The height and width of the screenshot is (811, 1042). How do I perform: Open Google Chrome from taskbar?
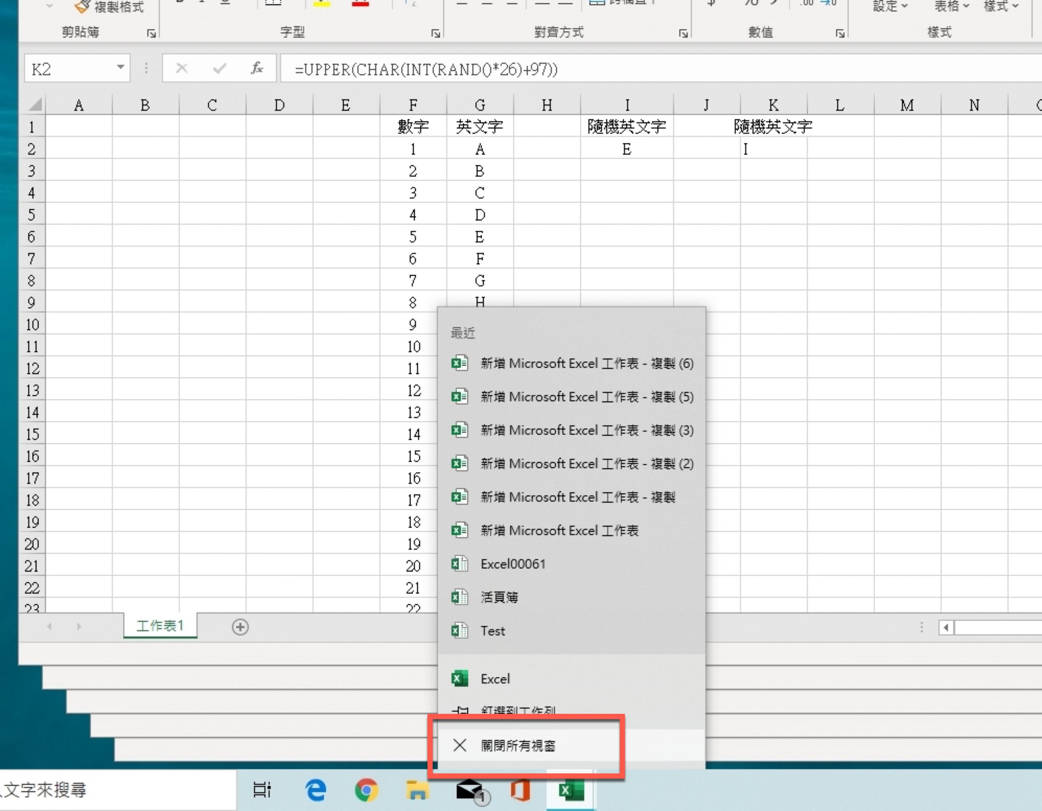pos(366,790)
